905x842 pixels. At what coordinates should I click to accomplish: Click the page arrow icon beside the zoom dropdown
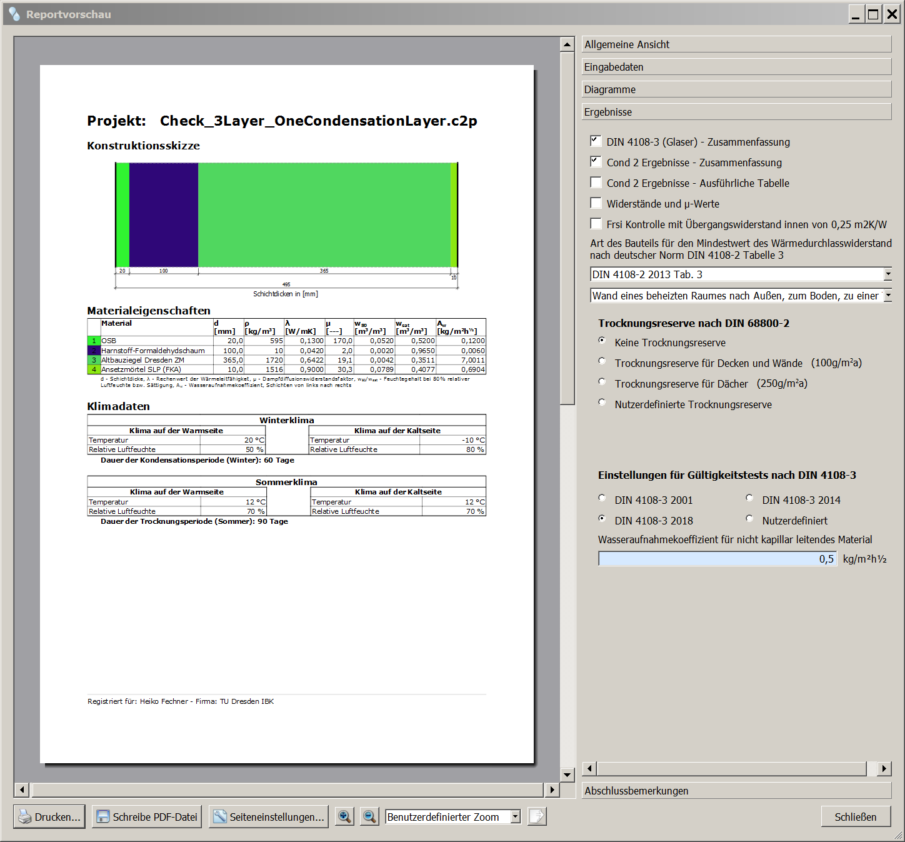537,816
